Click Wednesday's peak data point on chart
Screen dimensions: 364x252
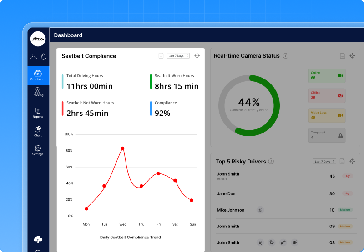(122, 148)
